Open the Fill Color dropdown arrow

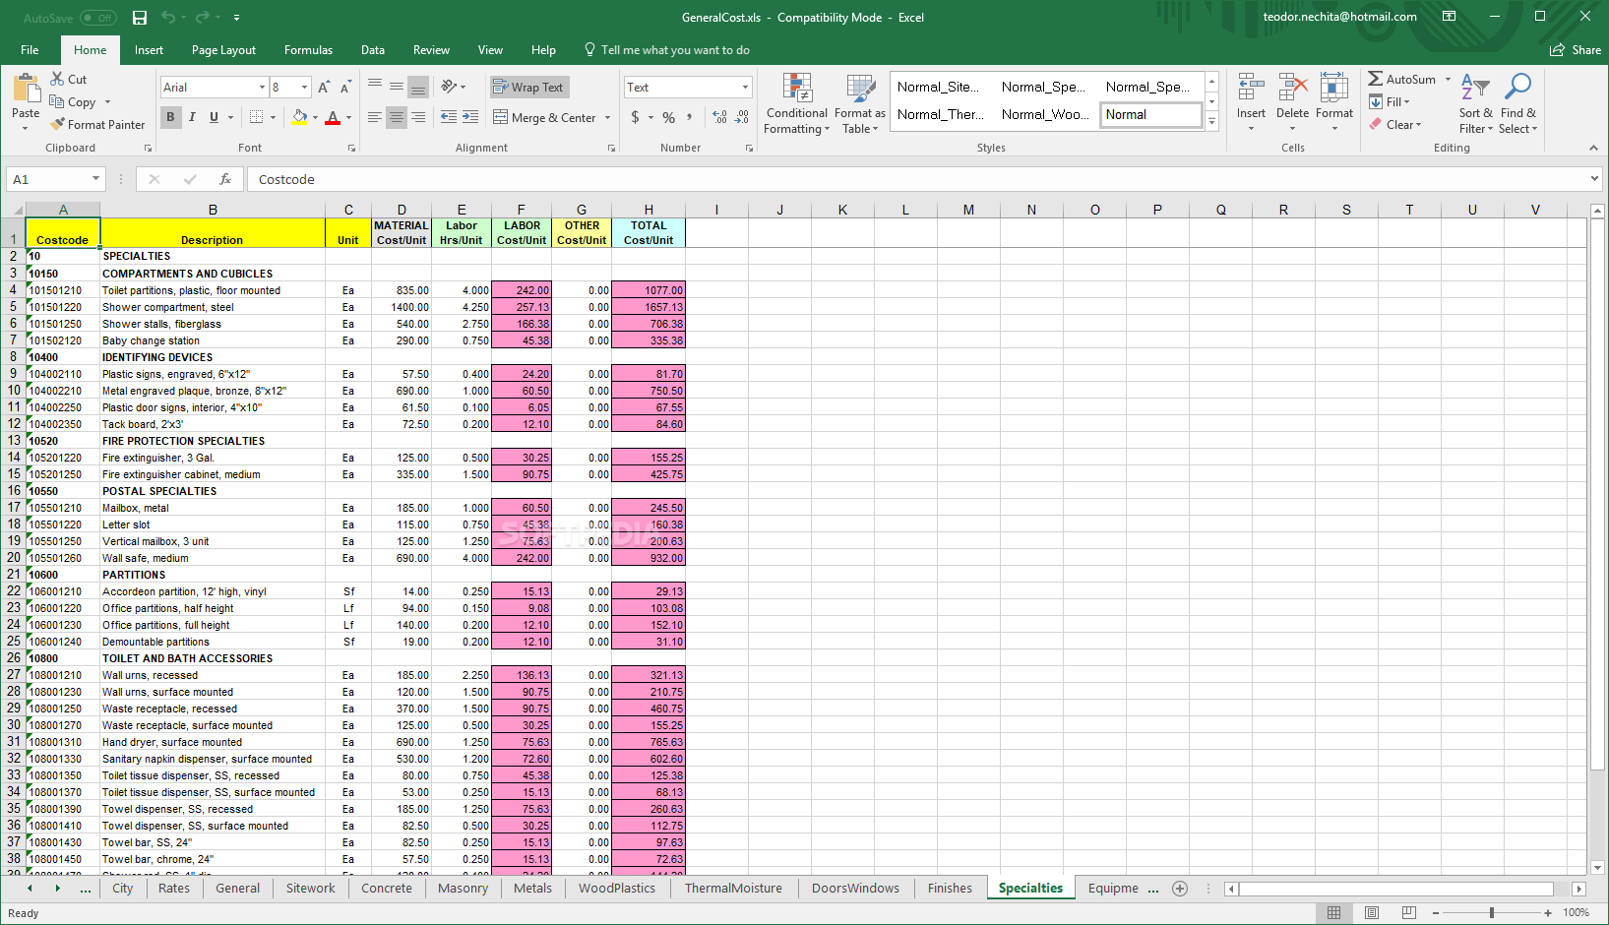click(315, 118)
